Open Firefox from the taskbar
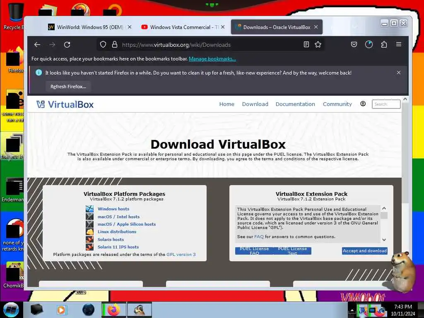This screenshot has width=424, height=318. 113,310
